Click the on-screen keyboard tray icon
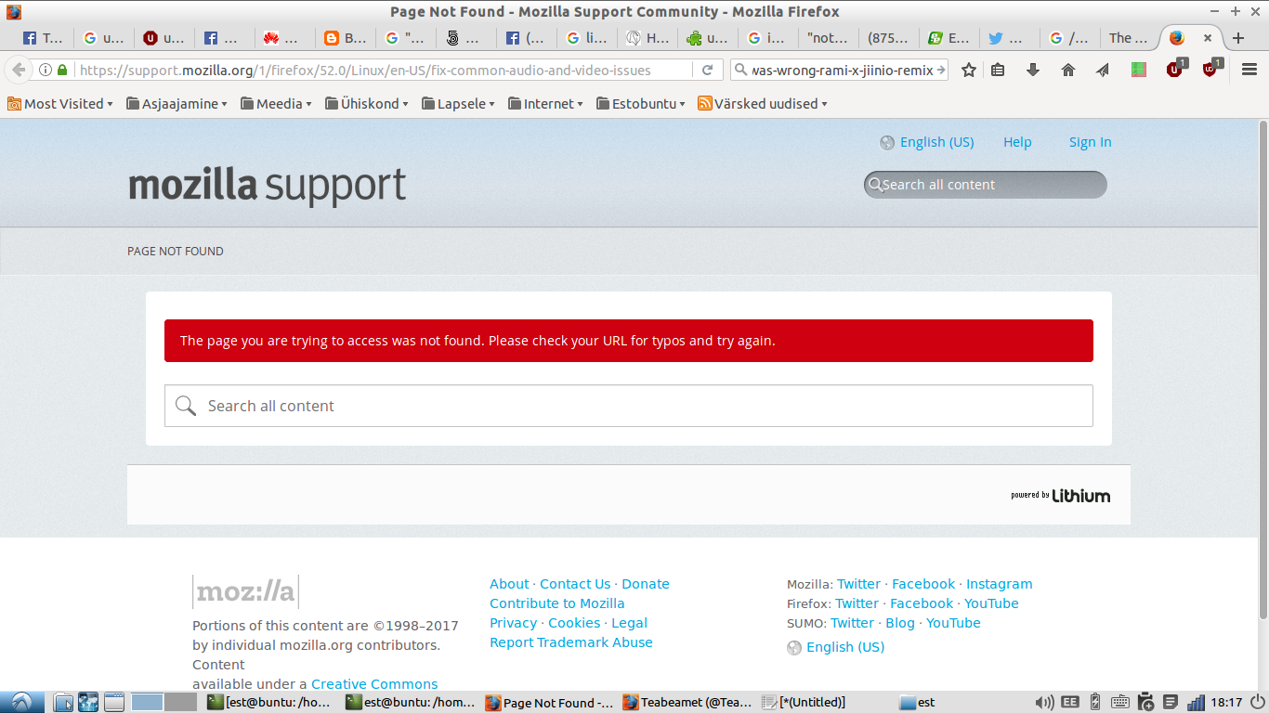This screenshot has height=713, width=1269. pyautogui.click(x=1120, y=702)
